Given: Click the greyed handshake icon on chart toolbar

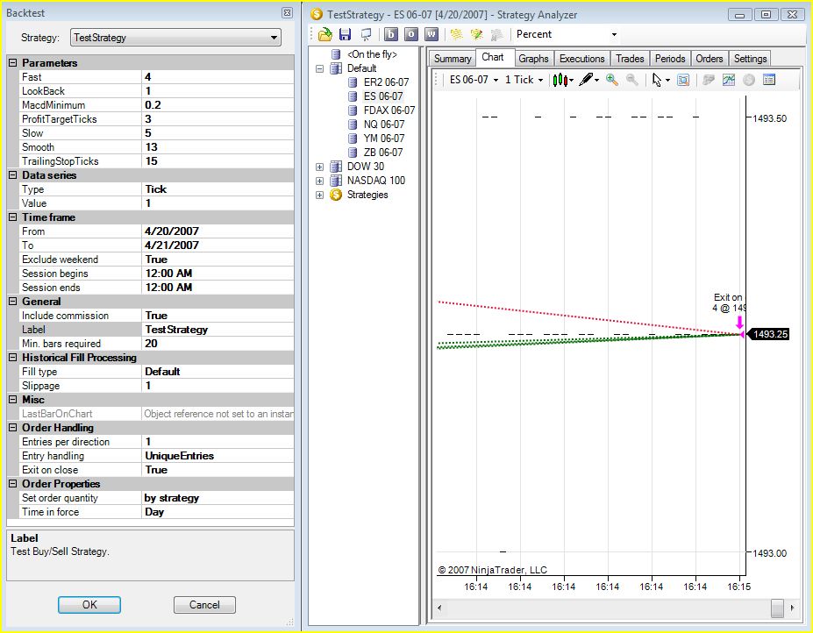Looking at the screenshot, I should (709, 80).
